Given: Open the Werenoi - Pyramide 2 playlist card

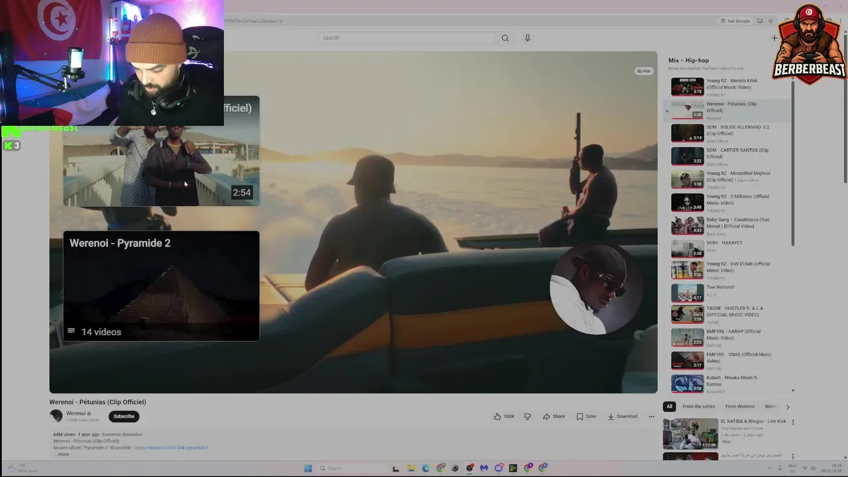Looking at the screenshot, I should pos(161,286).
